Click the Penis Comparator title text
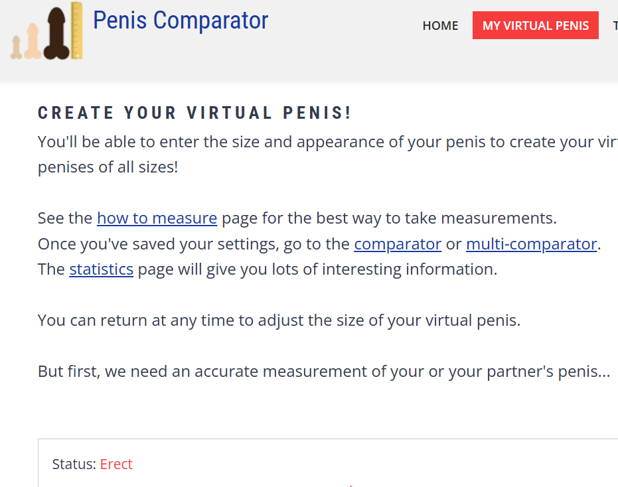The image size is (618, 487). [181, 21]
